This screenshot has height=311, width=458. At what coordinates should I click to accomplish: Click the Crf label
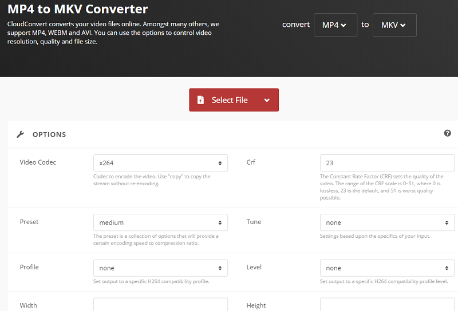click(251, 162)
